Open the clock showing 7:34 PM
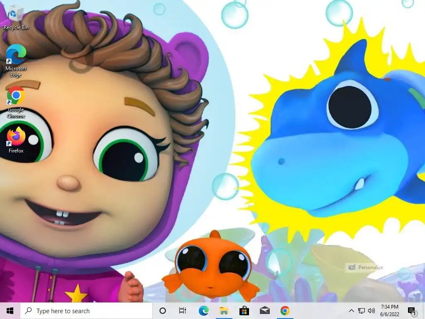 pyautogui.click(x=389, y=311)
